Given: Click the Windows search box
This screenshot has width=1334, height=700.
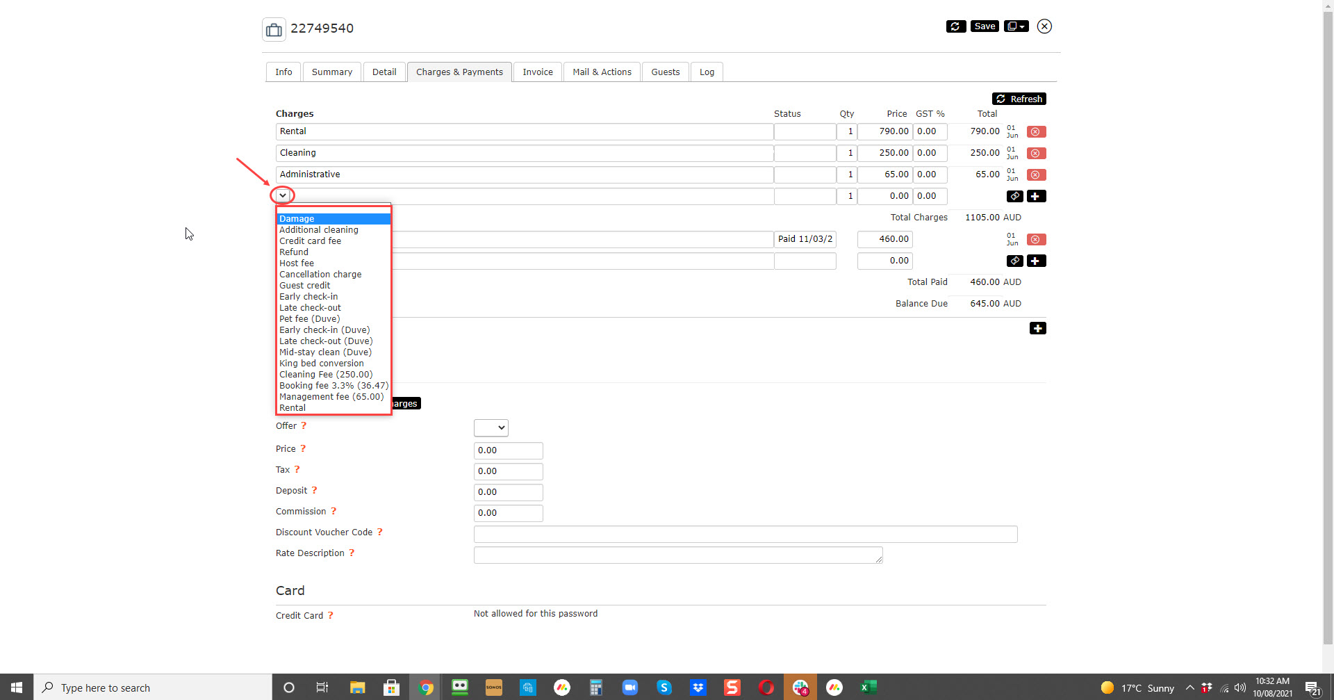Looking at the screenshot, I should (x=153, y=687).
